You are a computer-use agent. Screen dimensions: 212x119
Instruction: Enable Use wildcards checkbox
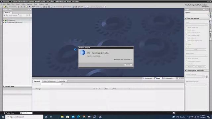pyautogui.click(x=186, y=38)
